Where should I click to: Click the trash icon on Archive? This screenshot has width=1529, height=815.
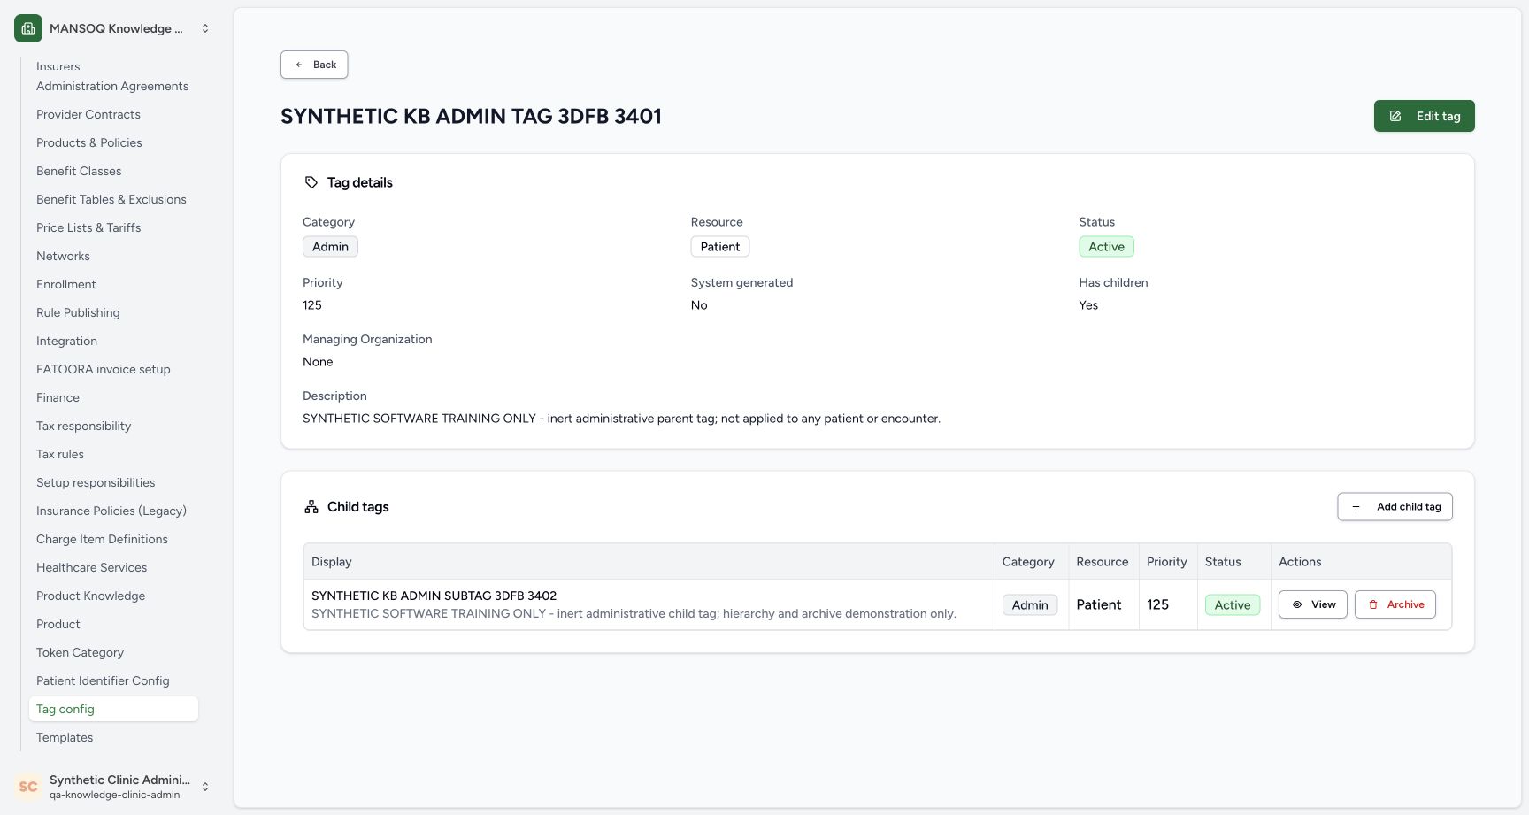1373,604
